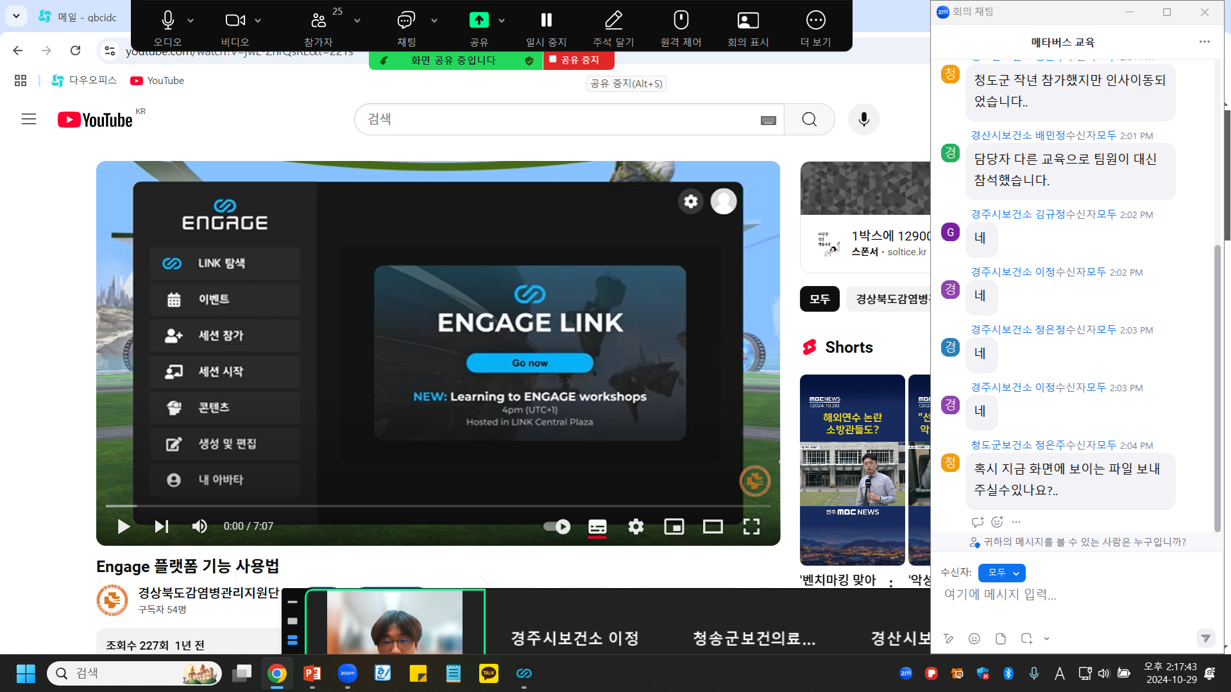Go back in Chrome browser
Screen dimensions: 1231x692
coord(18,51)
